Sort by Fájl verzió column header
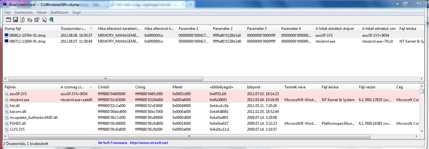This screenshot has width=429, height=149. coord(376,87)
